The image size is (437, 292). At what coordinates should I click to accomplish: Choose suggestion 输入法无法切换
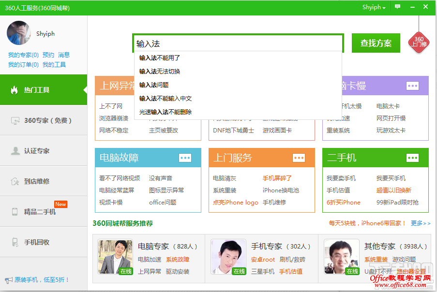[x=160, y=71]
